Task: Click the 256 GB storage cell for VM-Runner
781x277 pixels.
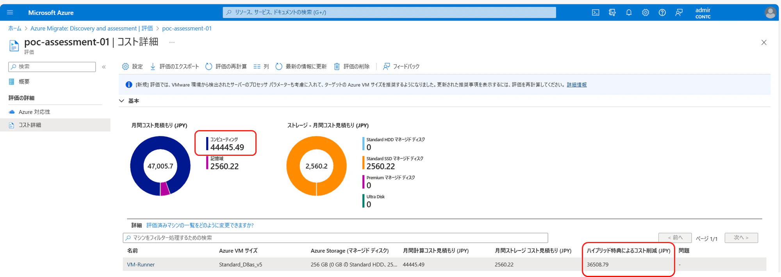Action: pos(354,265)
